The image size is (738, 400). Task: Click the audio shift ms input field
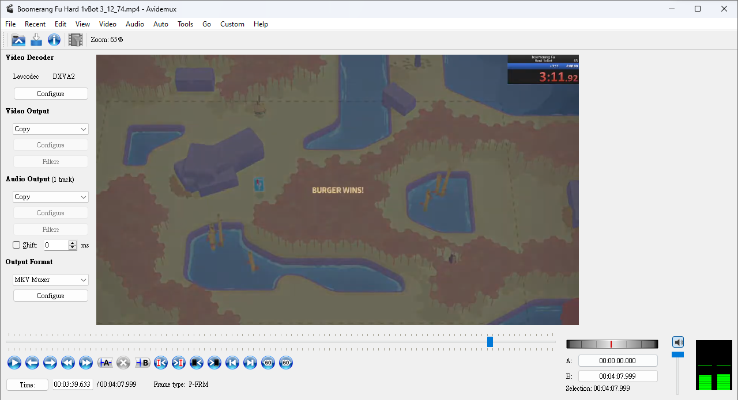(x=57, y=245)
